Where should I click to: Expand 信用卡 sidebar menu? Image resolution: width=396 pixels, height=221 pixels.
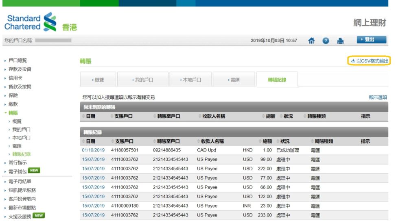(x=15, y=78)
